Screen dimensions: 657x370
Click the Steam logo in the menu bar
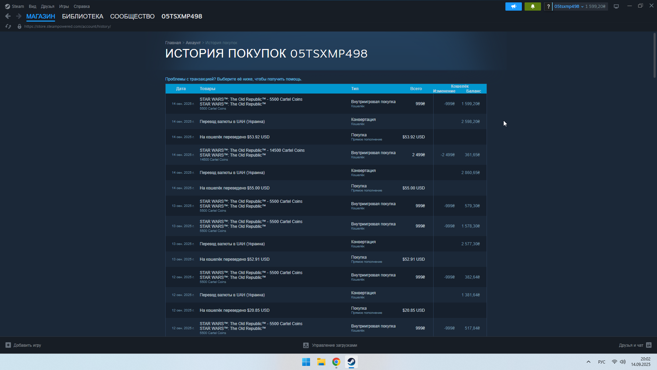point(8,7)
